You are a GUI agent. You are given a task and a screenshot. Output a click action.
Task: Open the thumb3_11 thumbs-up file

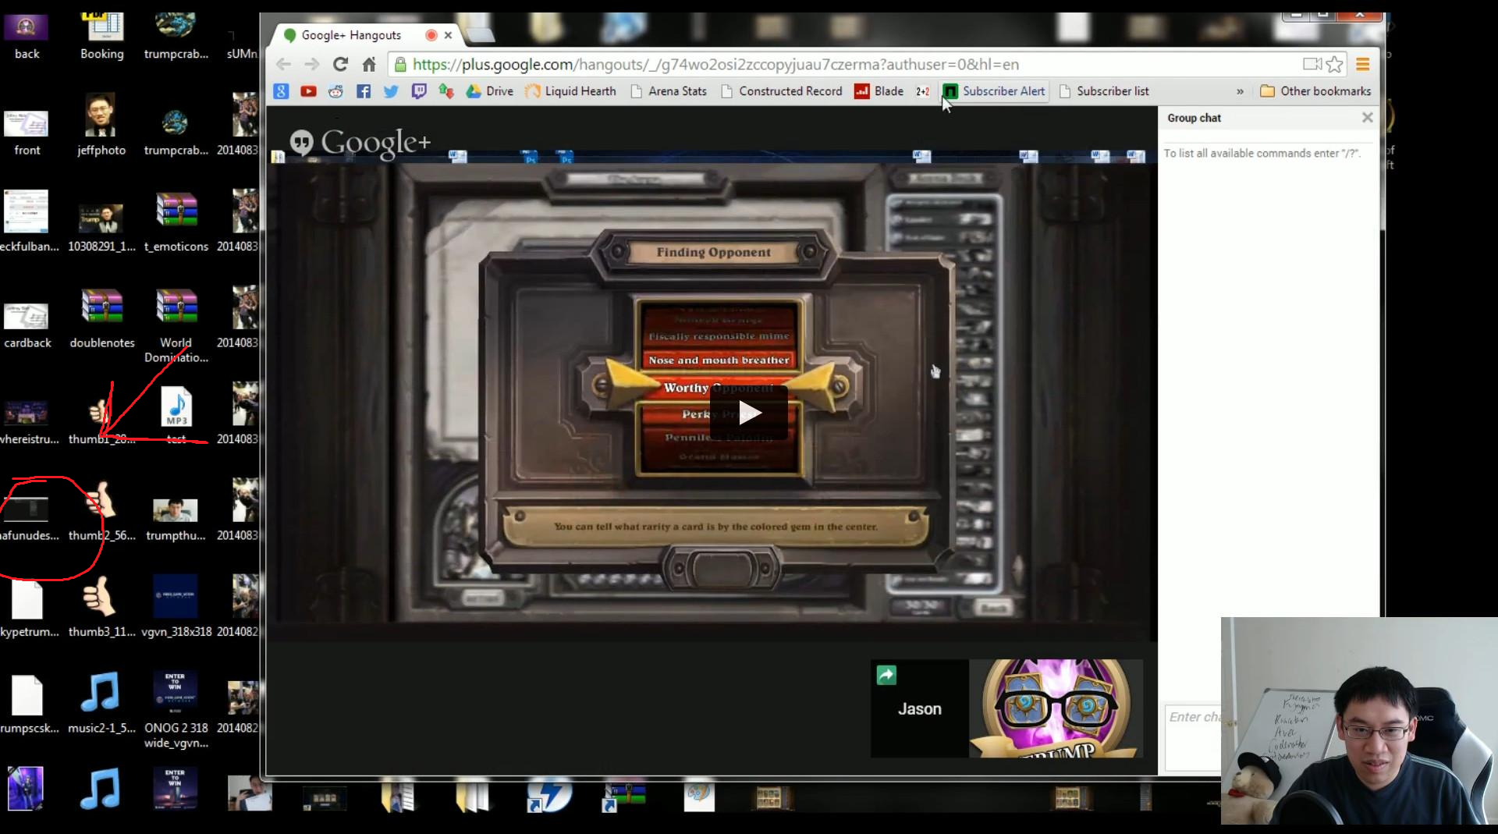point(101,607)
